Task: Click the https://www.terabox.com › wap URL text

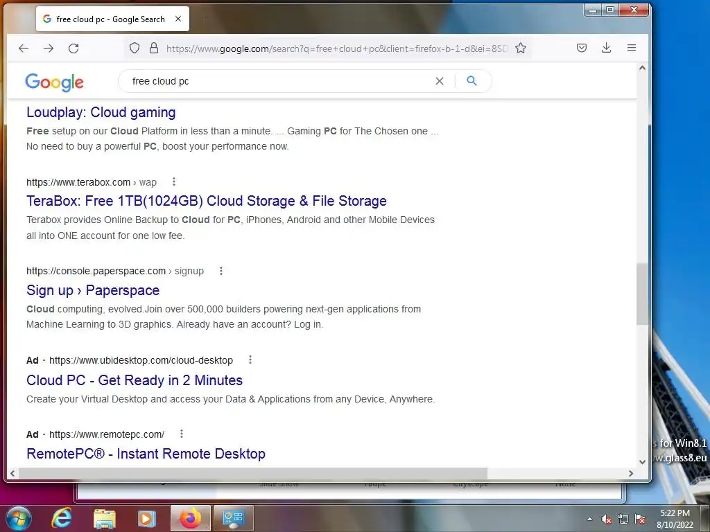Action: (x=92, y=182)
